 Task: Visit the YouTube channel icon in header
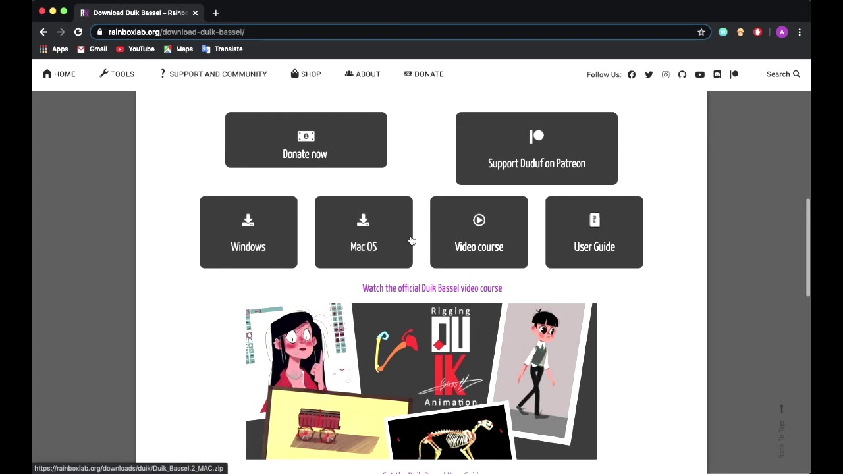tap(699, 74)
